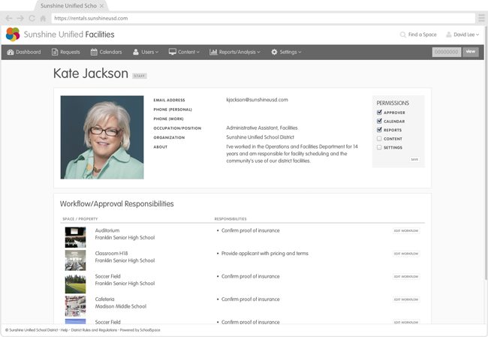Click the View button in navbar
Viewport: 488px width, 337px height.
point(471,52)
